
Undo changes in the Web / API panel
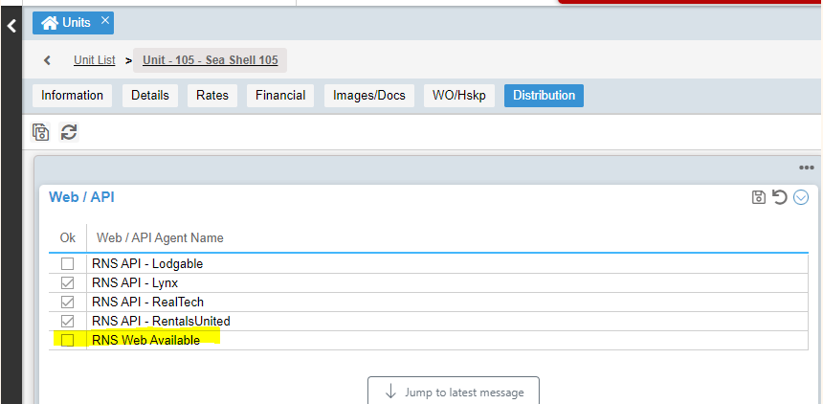780,197
